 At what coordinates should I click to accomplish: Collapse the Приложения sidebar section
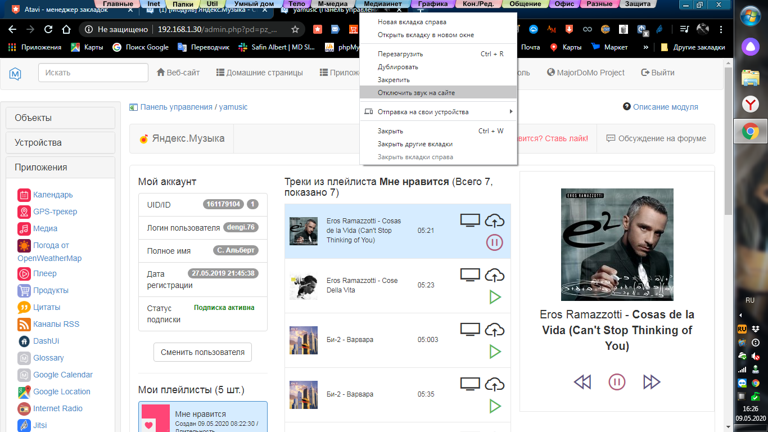click(x=60, y=168)
